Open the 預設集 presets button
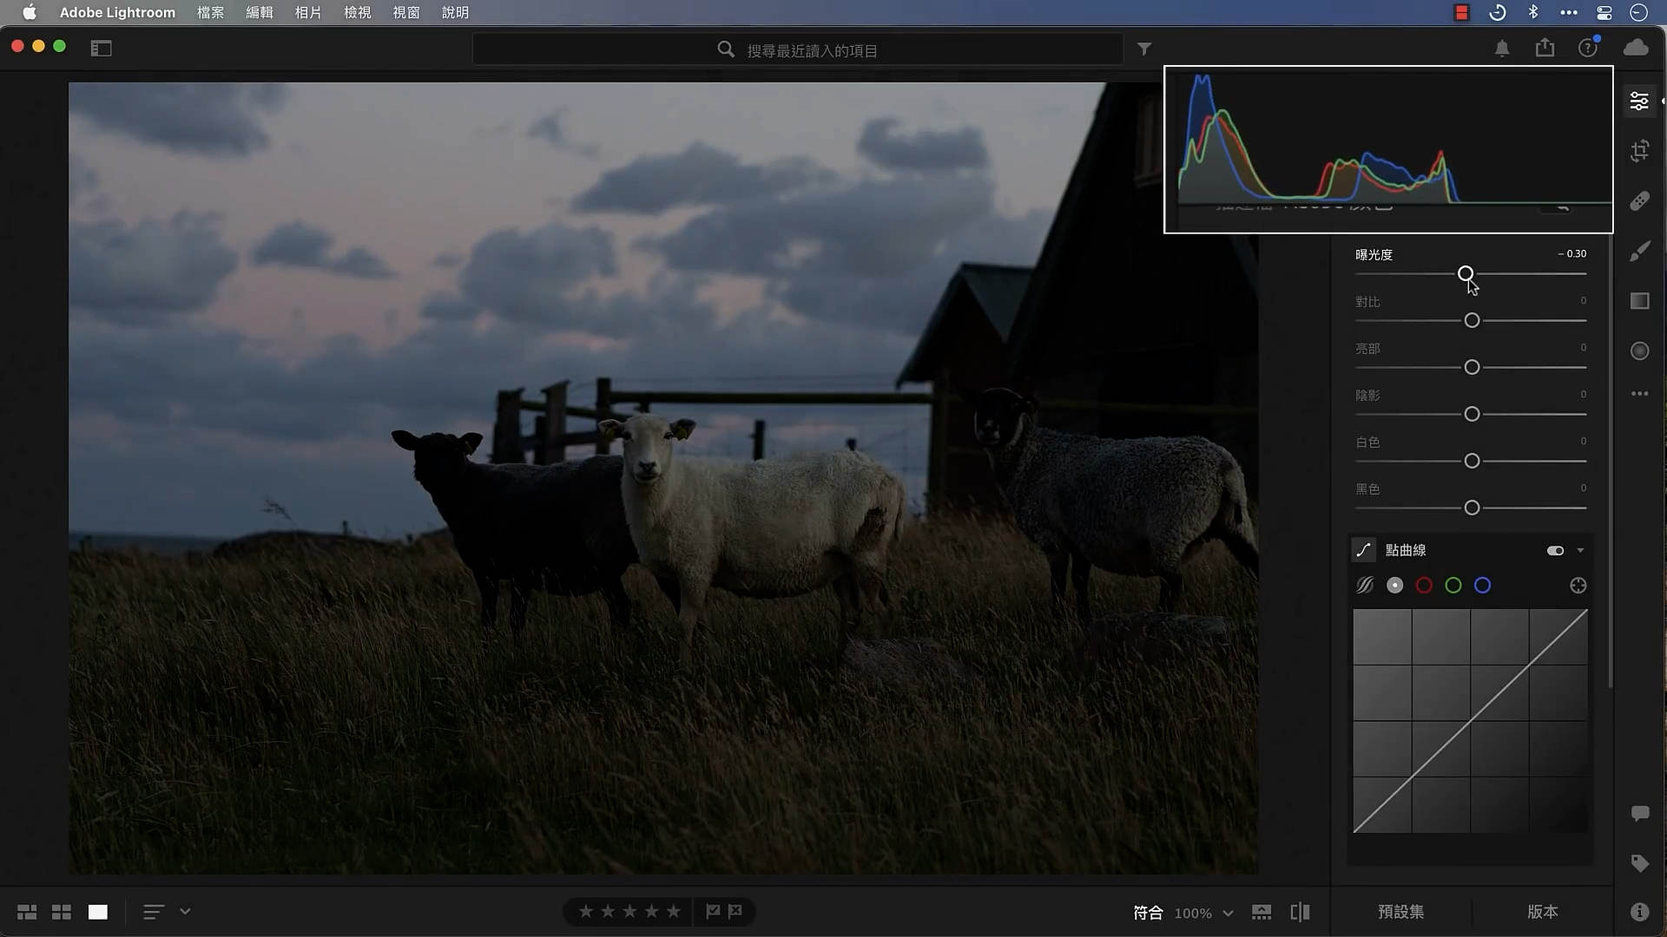 (1400, 912)
